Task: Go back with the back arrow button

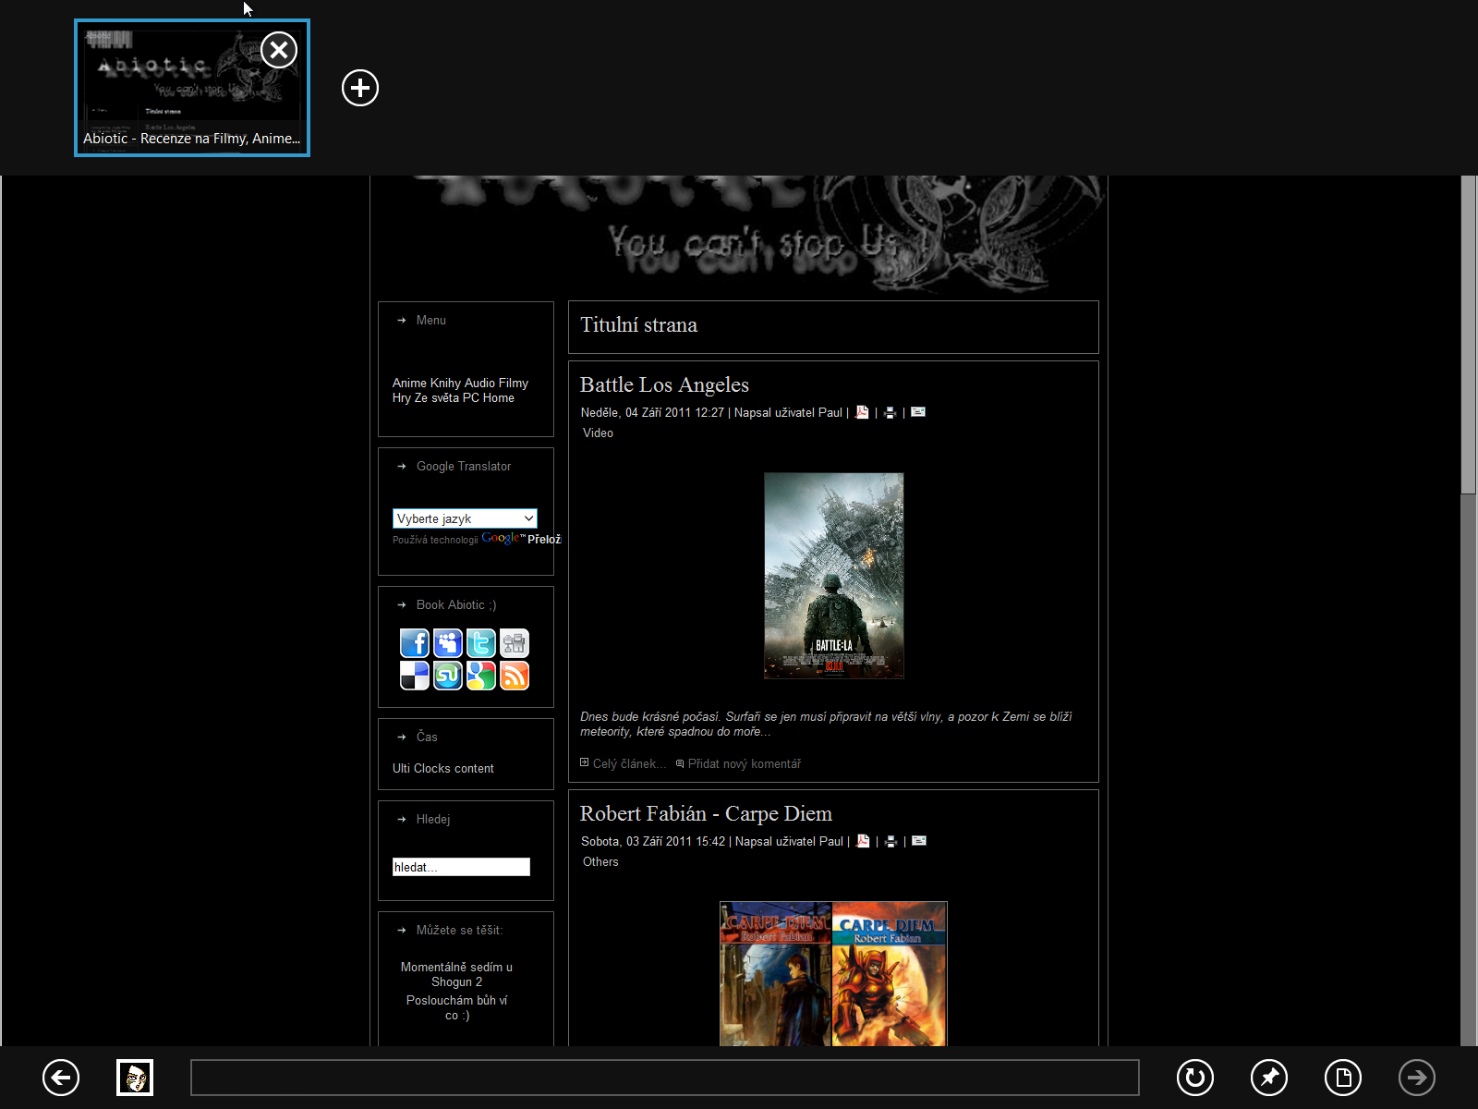Action: (x=61, y=1078)
